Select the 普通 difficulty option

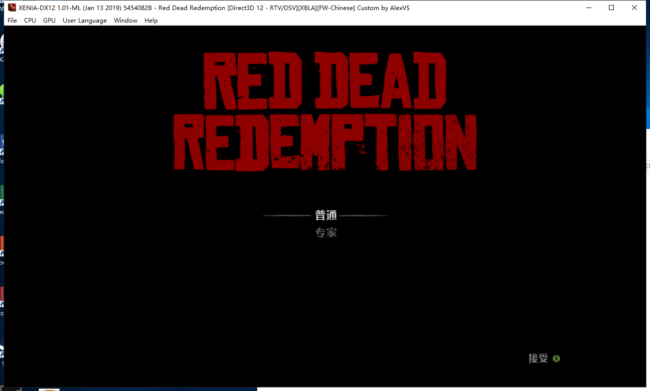(326, 215)
